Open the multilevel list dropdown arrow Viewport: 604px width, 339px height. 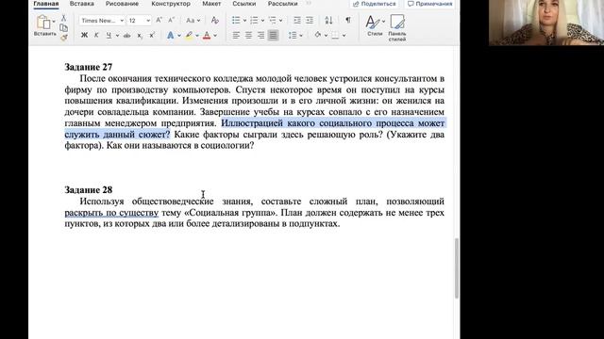tap(281, 21)
